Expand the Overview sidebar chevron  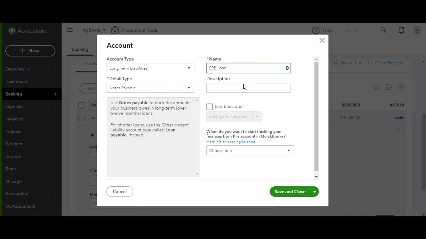[55, 69]
